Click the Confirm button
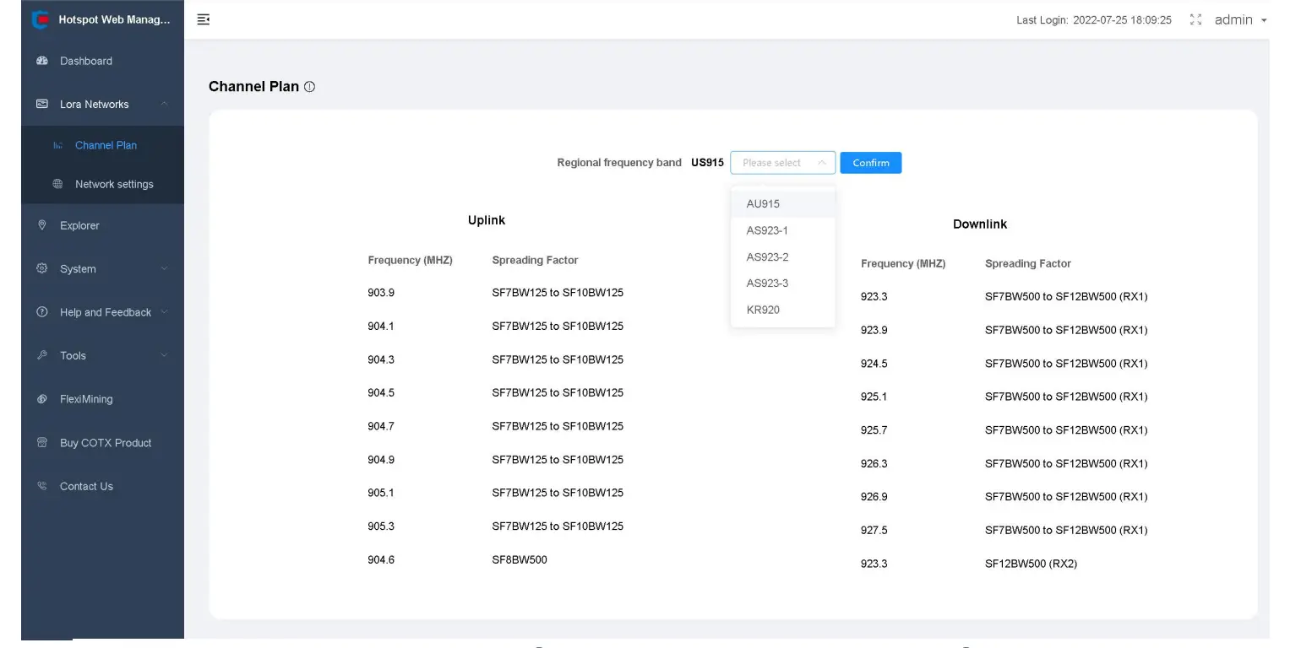 tap(870, 162)
